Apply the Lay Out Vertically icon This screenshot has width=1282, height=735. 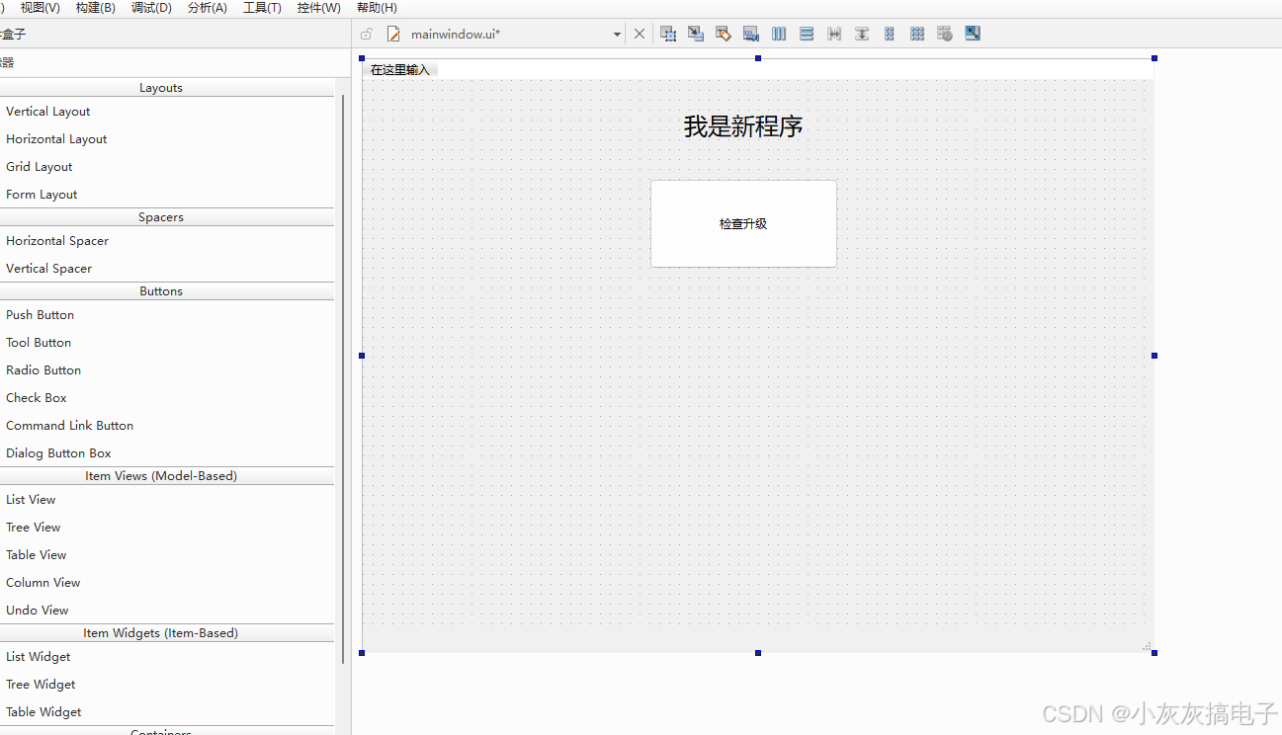[806, 33]
